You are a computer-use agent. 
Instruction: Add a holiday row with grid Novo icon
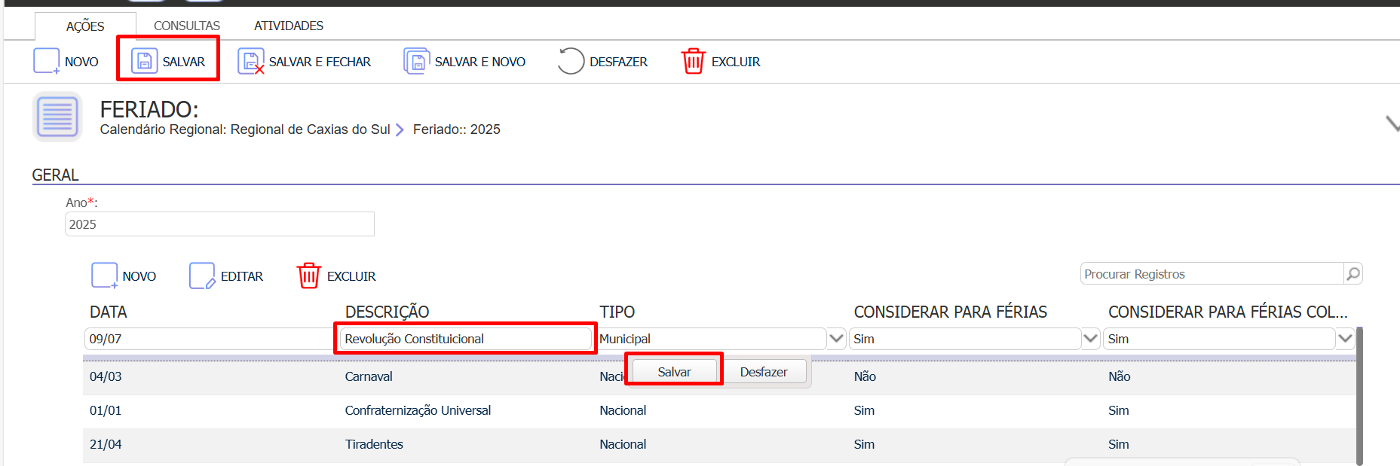(x=104, y=276)
